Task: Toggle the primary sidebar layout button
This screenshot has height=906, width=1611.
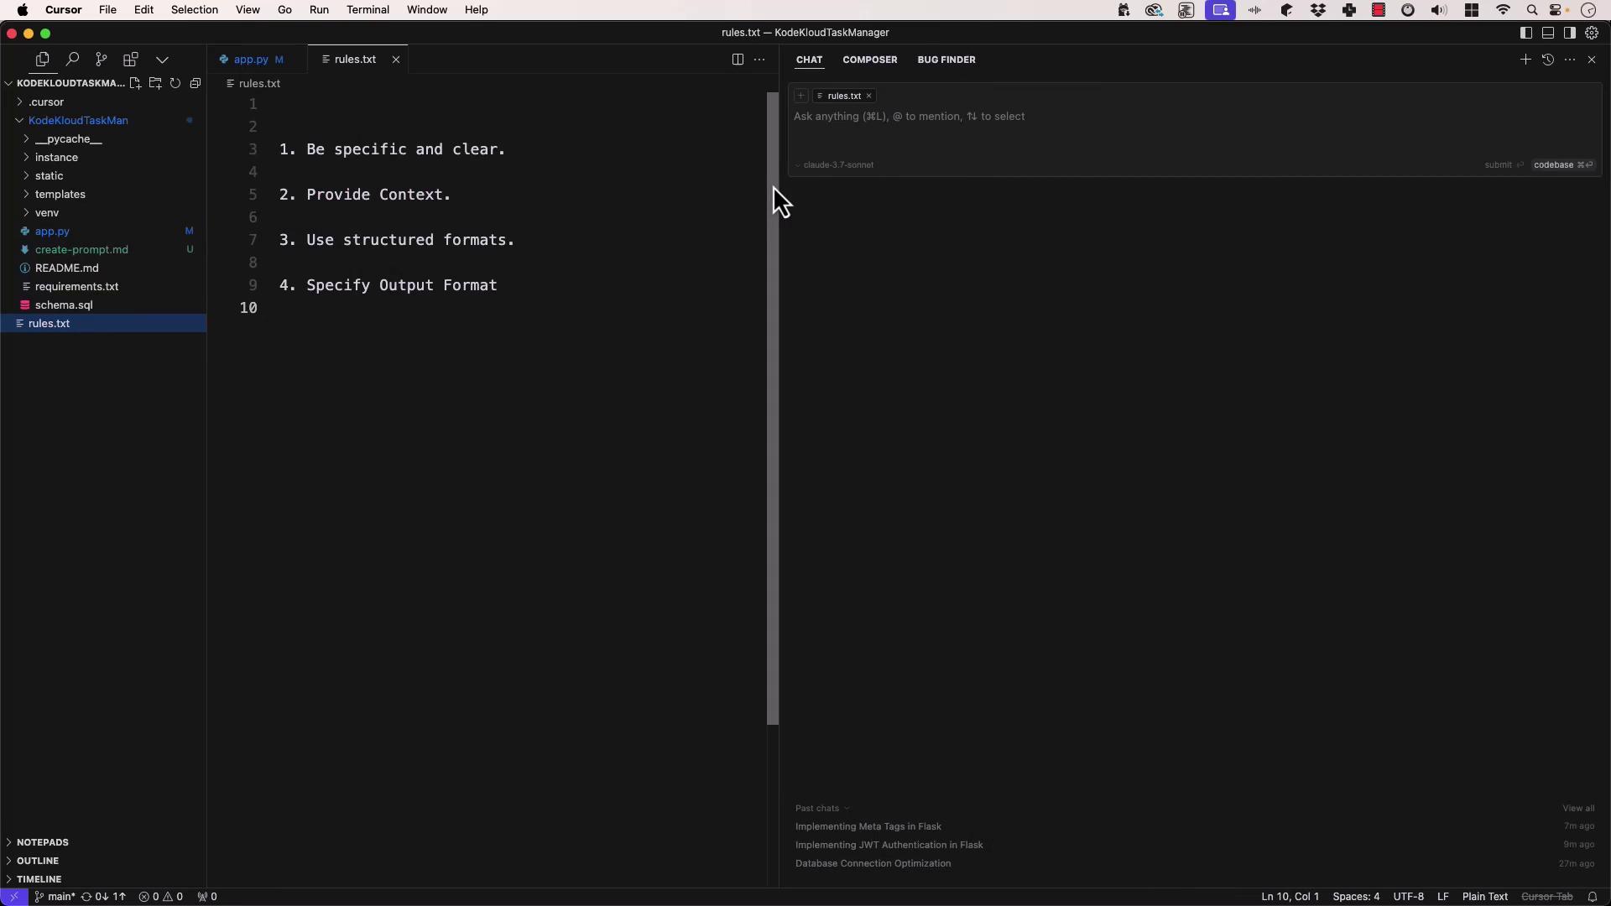Action: tap(1526, 33)
